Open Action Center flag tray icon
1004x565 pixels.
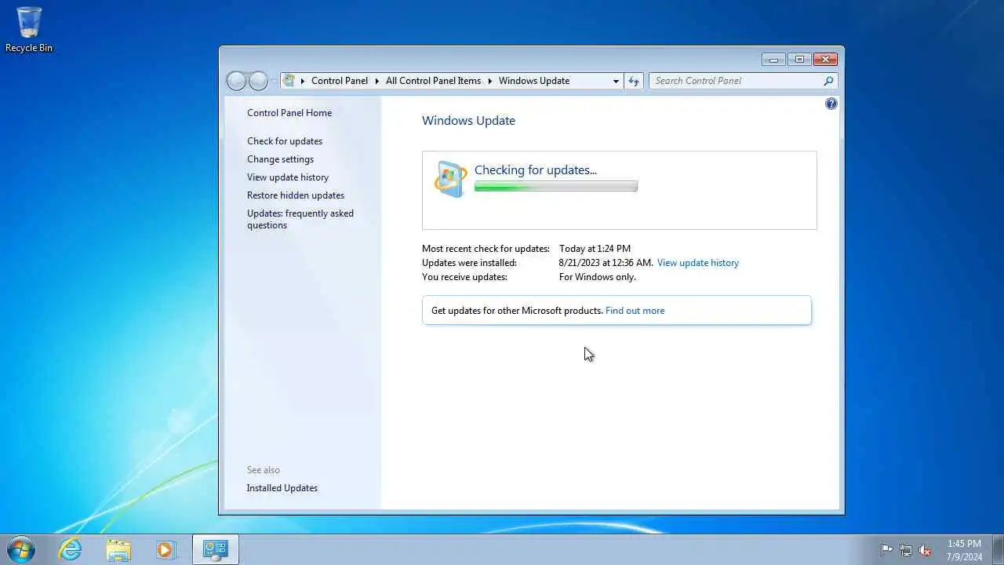coord(886,550)
